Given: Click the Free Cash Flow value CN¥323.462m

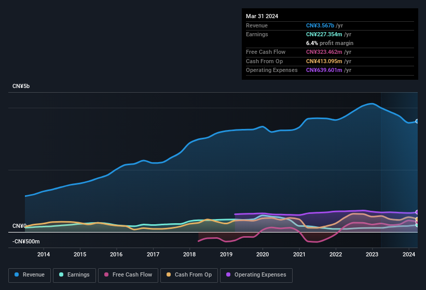Looking at the screenshot, I should point(324,52).
